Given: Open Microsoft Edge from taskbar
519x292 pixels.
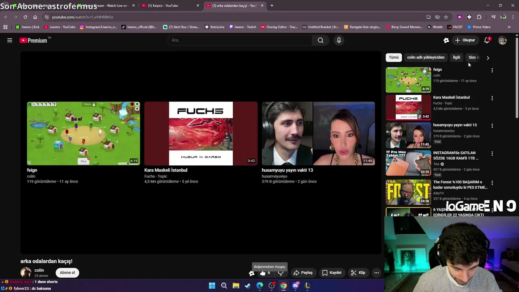Looking at the screenshot, I should point(260,286).
